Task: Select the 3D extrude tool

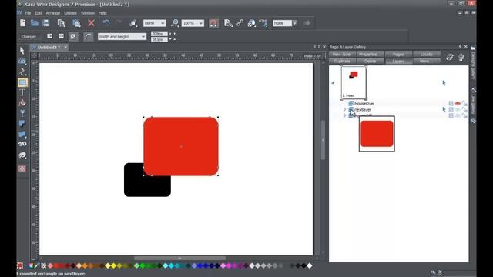Action: click(x=22, y=144)
